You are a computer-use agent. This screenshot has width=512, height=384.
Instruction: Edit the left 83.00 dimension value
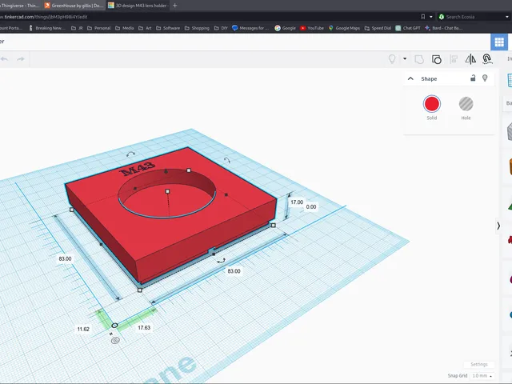(65, 258)
